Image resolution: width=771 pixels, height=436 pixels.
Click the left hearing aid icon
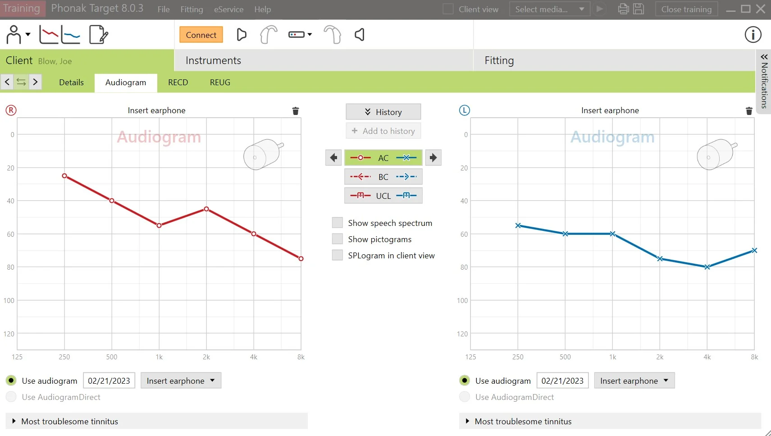[333, 35]
